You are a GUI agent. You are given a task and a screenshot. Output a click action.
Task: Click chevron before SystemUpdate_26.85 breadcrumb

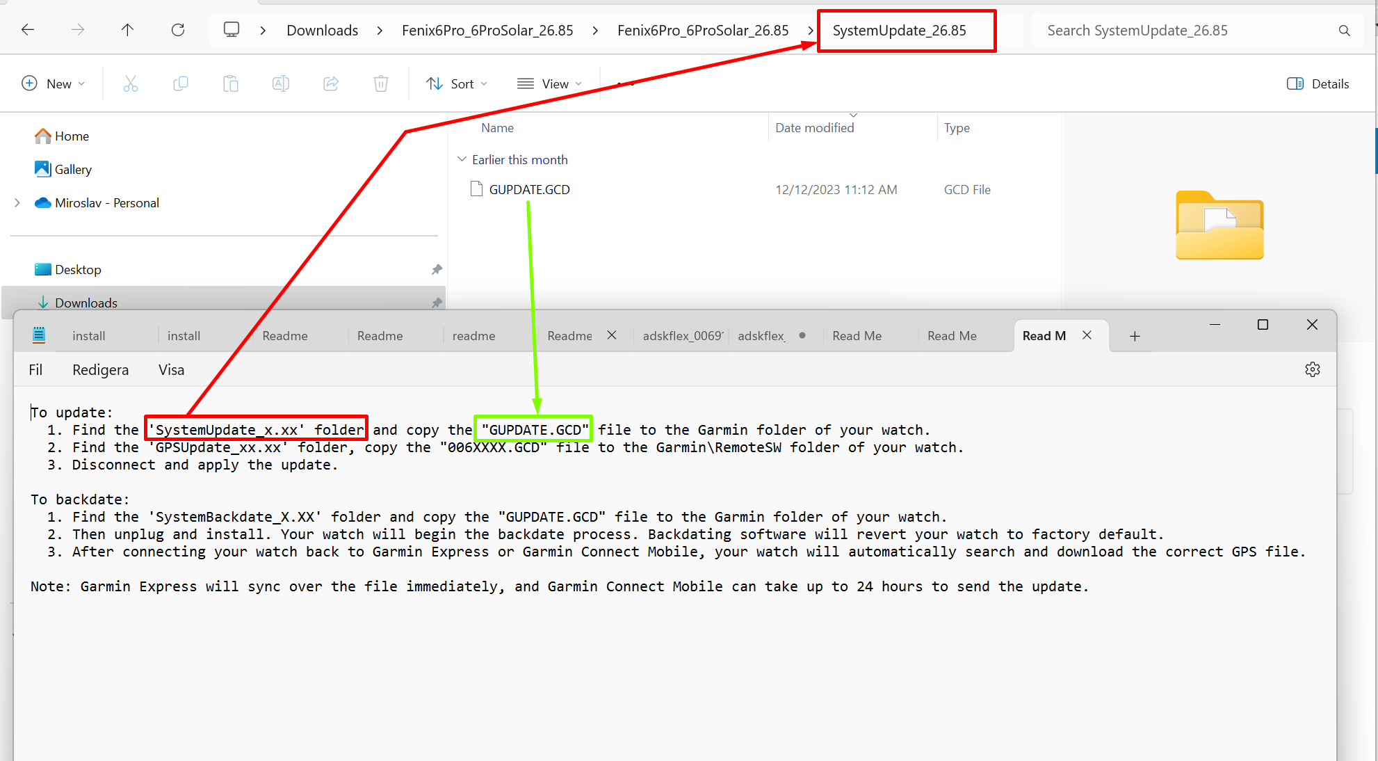[x=811, y=31]
